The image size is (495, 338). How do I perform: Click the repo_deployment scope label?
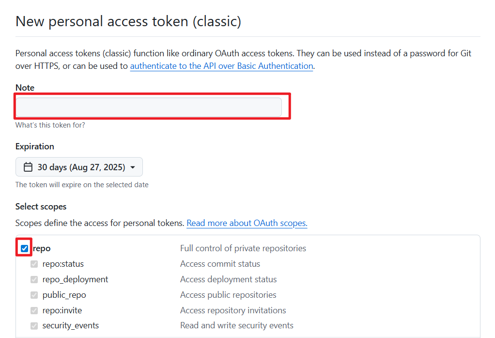75,279
